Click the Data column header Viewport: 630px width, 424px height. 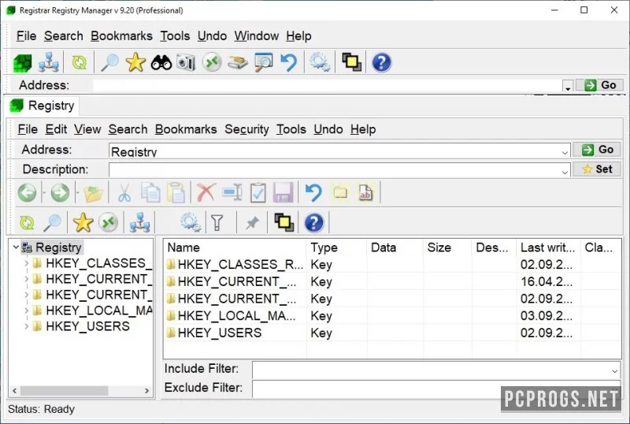[395, 247]
